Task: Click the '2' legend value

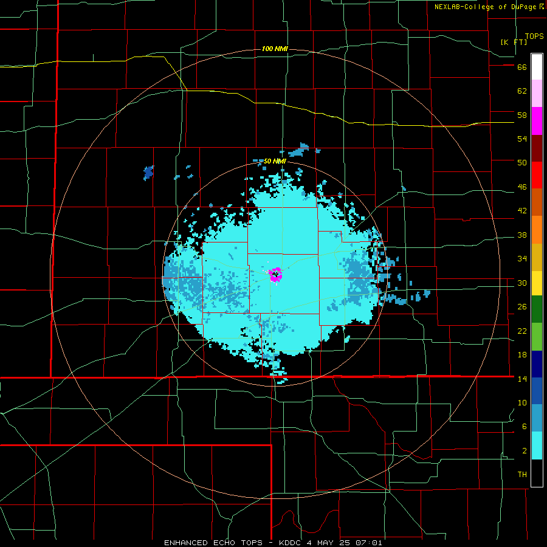Action: coord(525,451)
